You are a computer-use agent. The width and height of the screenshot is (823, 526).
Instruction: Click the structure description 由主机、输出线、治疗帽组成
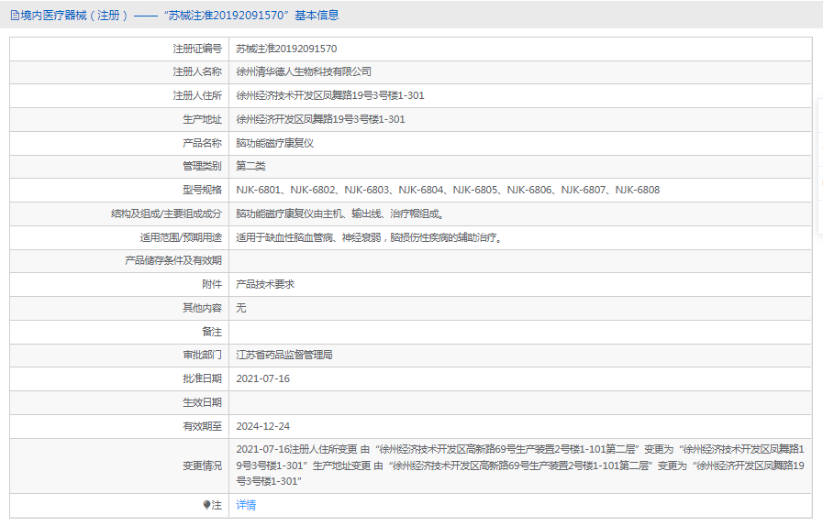pos(340,214)
